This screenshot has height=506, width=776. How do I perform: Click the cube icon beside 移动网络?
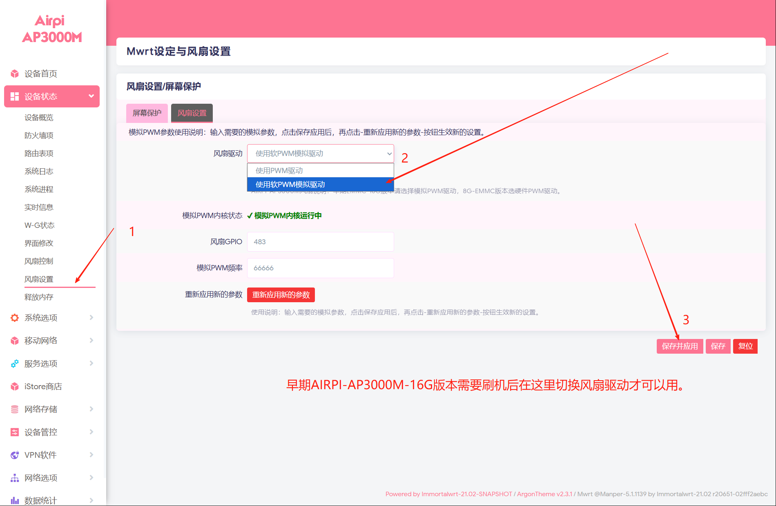15,341
